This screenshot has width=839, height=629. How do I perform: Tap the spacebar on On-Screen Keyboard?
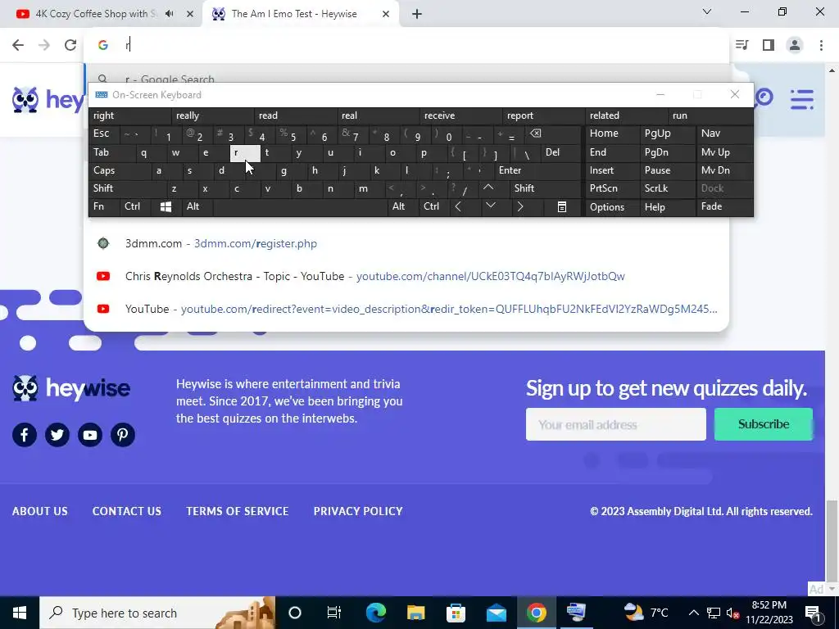300,206
